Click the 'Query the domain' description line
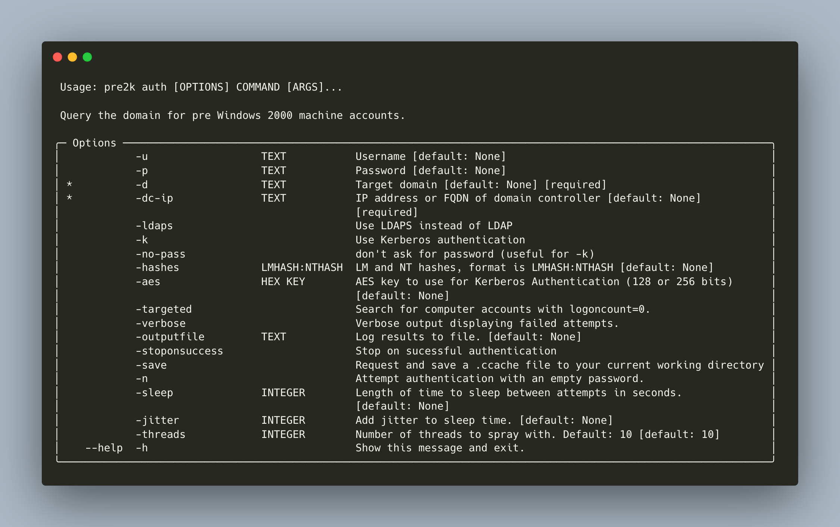This screenshot has width=840, height=527. 232,115
